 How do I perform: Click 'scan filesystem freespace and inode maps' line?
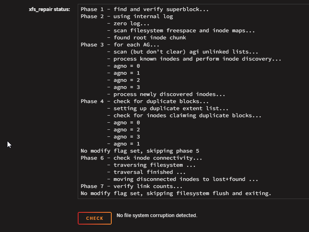(181, 30)
